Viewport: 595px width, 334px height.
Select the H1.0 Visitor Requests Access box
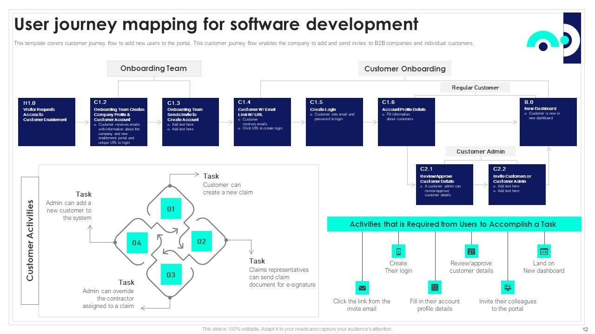pyautogui.click(x=46, y=122)
